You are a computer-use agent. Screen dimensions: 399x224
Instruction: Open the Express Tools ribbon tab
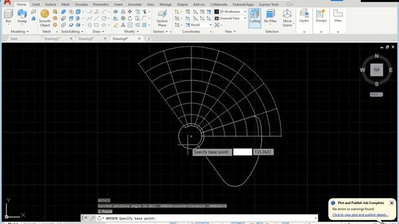pyautogui.click(x=269, y=4)
